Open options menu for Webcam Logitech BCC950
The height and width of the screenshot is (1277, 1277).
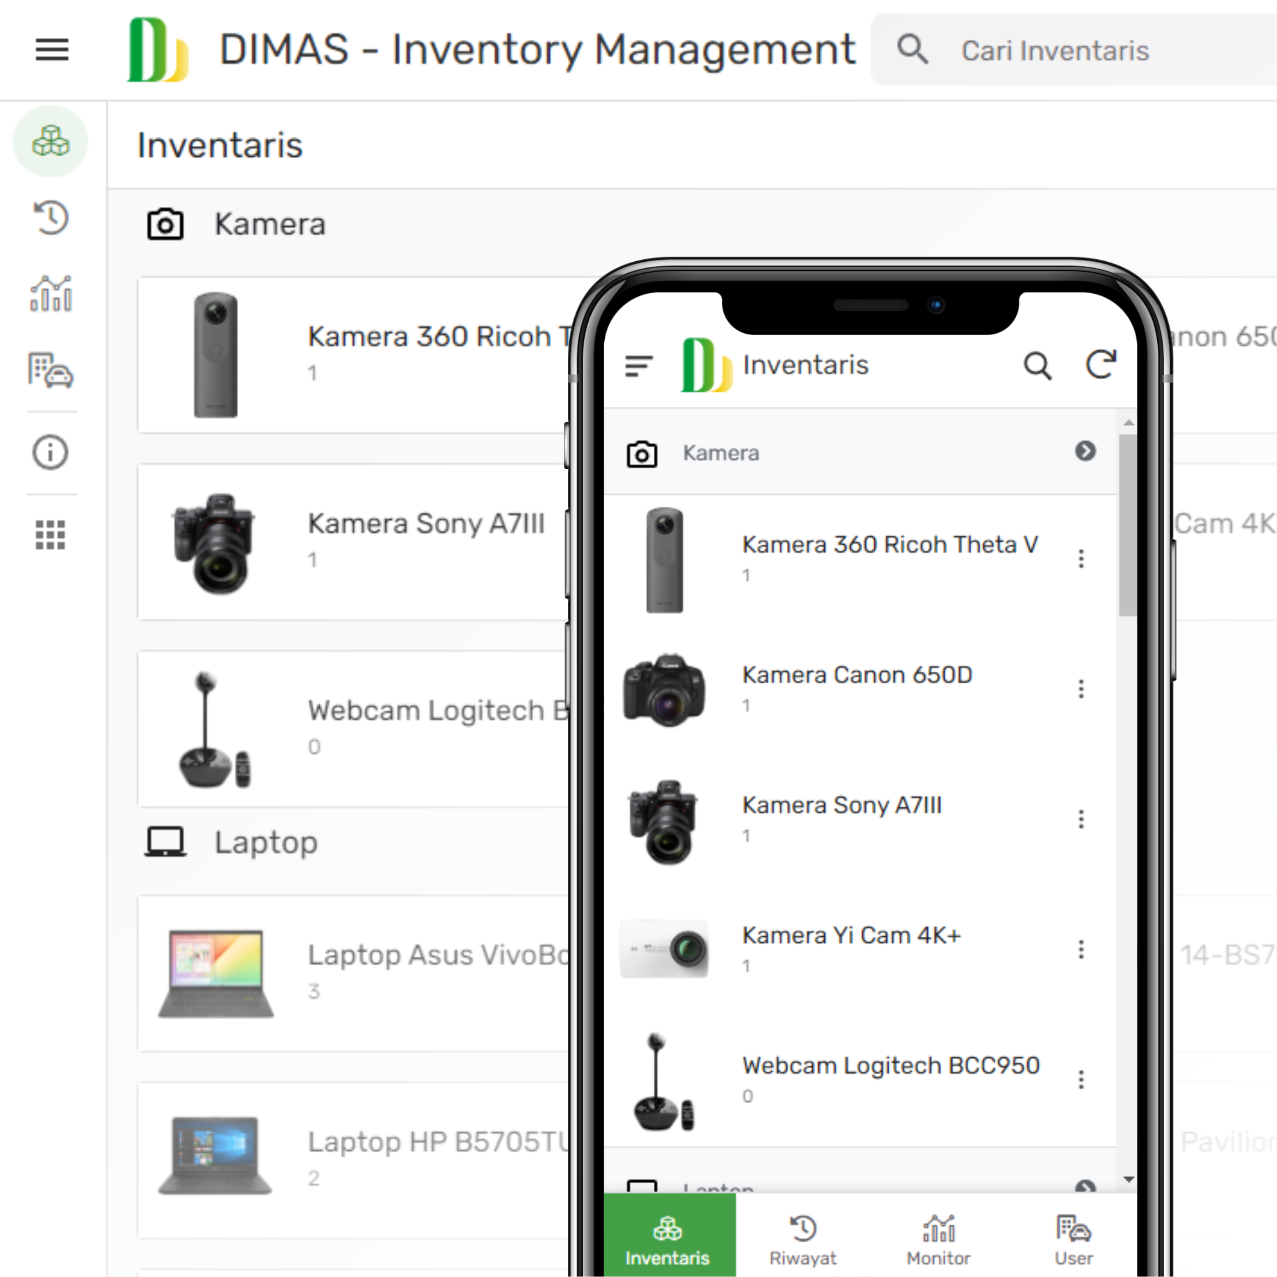click(1081, 1080)
